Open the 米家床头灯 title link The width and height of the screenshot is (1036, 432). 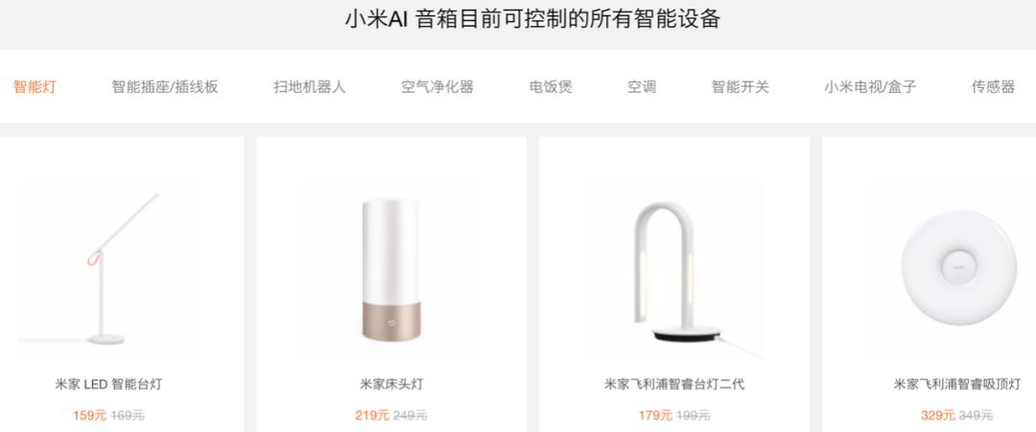pyautogui.click(x=391, y=384)
